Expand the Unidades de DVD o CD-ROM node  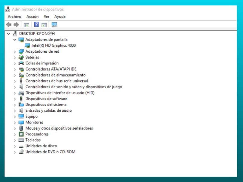(15, 152)
